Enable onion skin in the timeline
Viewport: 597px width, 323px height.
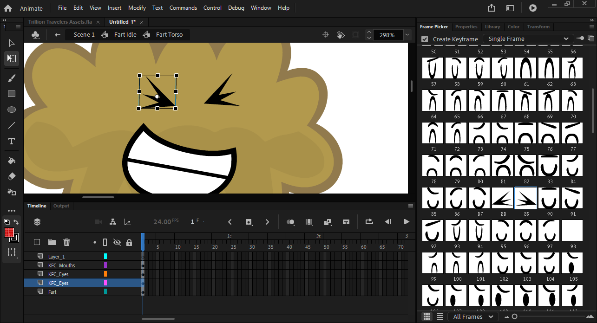tap(290, 222)
